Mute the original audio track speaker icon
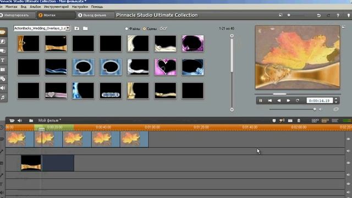This screenshot has height=198, width=352. click(x=348, y=151)
